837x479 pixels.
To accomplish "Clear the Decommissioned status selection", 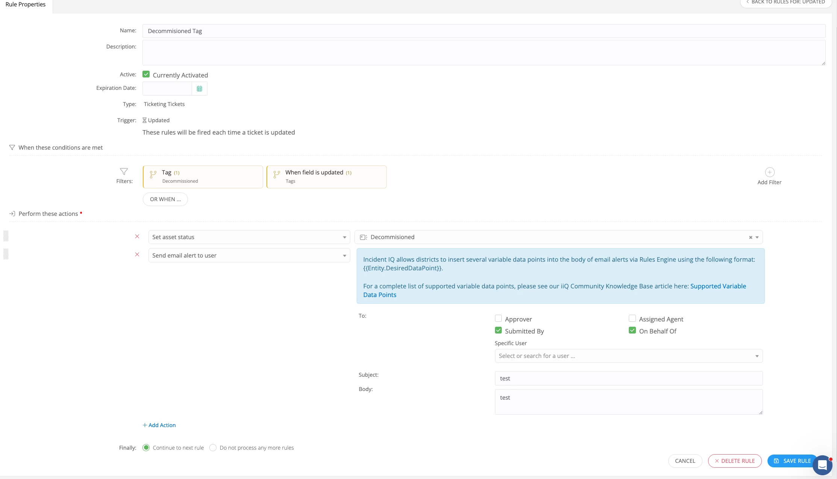I will pos(751,237).
